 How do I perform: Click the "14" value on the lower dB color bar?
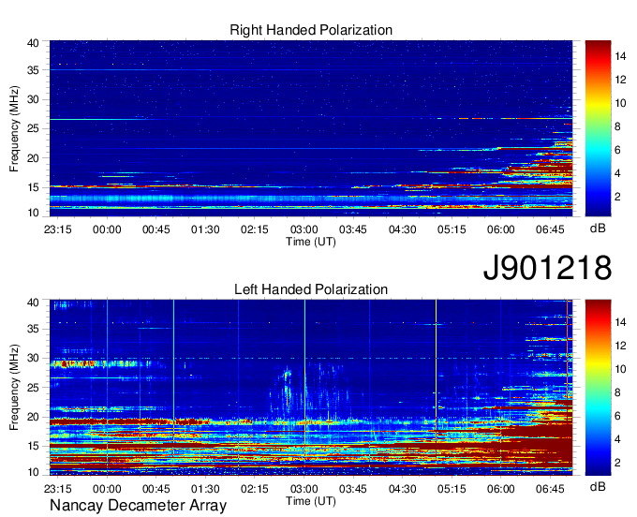[620, 322]
